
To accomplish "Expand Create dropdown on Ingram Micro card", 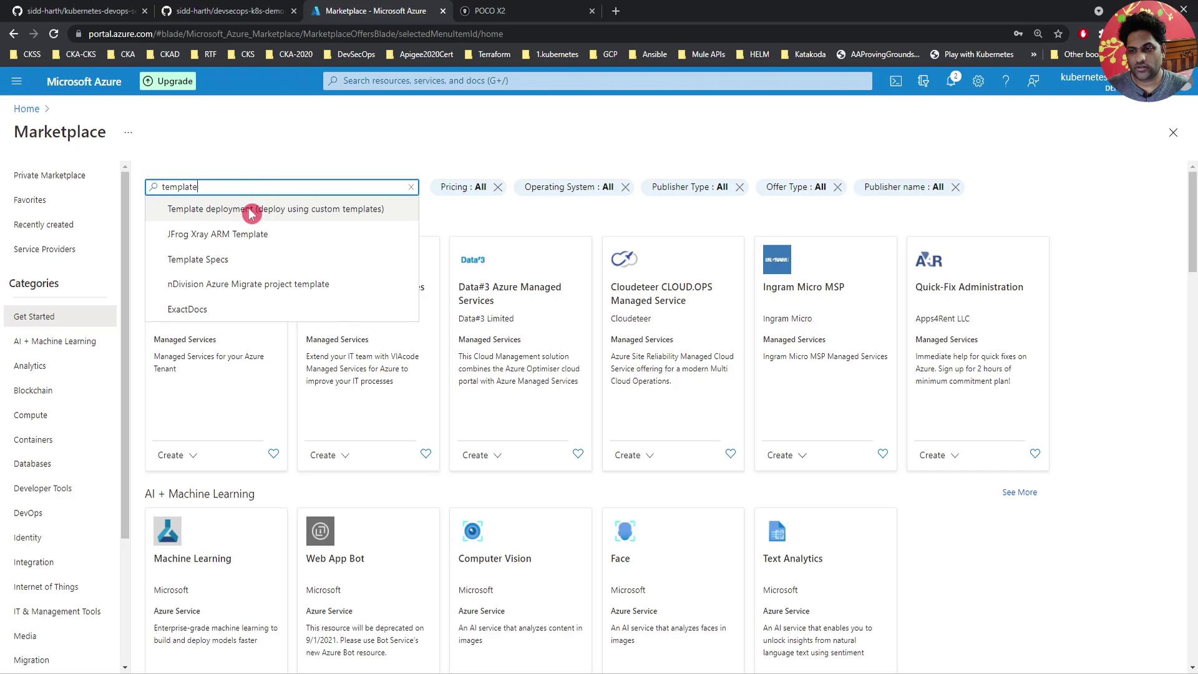I will click(x=786, y=456).
